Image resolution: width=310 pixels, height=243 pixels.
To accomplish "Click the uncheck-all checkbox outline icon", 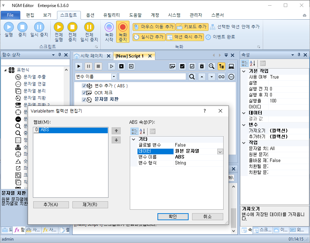I will coord(192,66).
